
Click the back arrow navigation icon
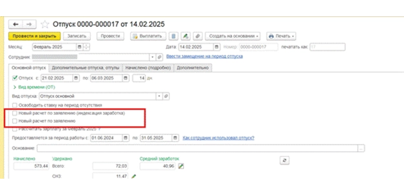pos(16,24)
